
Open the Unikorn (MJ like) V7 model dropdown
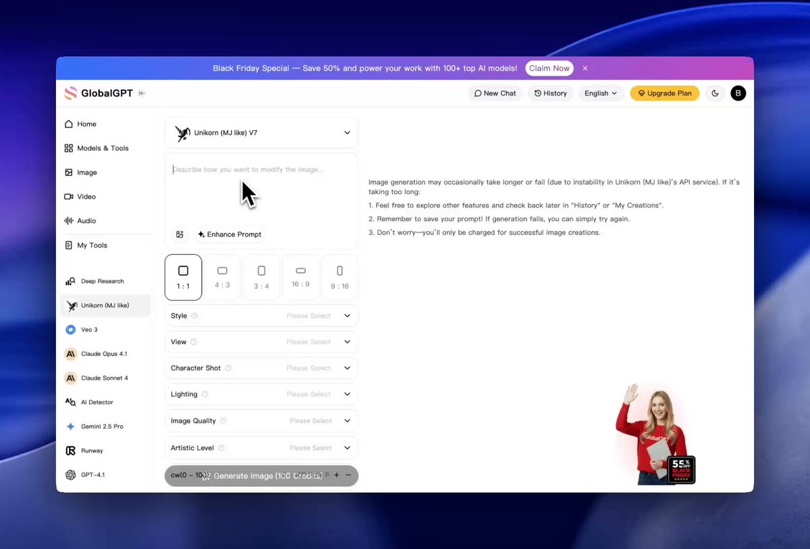[x=261, y=133]
